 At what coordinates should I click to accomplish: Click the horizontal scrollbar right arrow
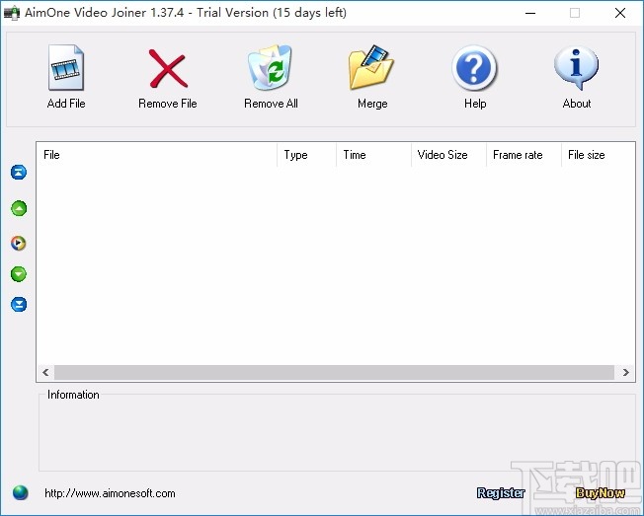tap(625, 372)
